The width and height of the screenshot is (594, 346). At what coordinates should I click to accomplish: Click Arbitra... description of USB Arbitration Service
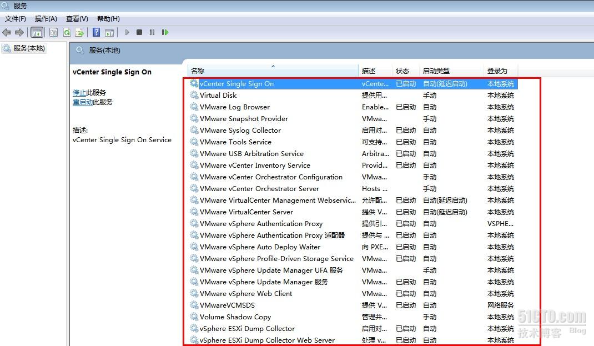375,154
